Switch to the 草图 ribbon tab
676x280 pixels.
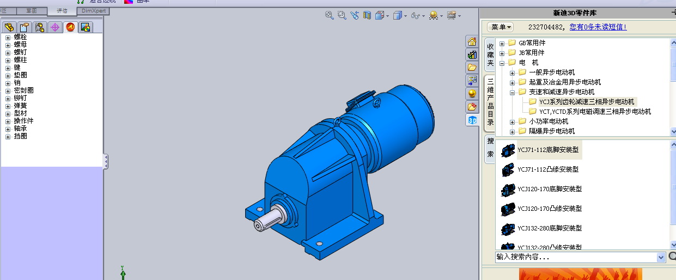(x=32, y=10)
